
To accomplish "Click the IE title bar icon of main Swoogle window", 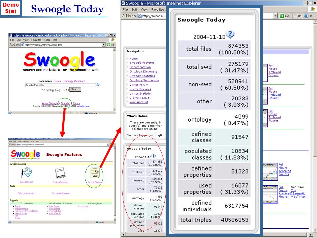I will tap(123, 3).
